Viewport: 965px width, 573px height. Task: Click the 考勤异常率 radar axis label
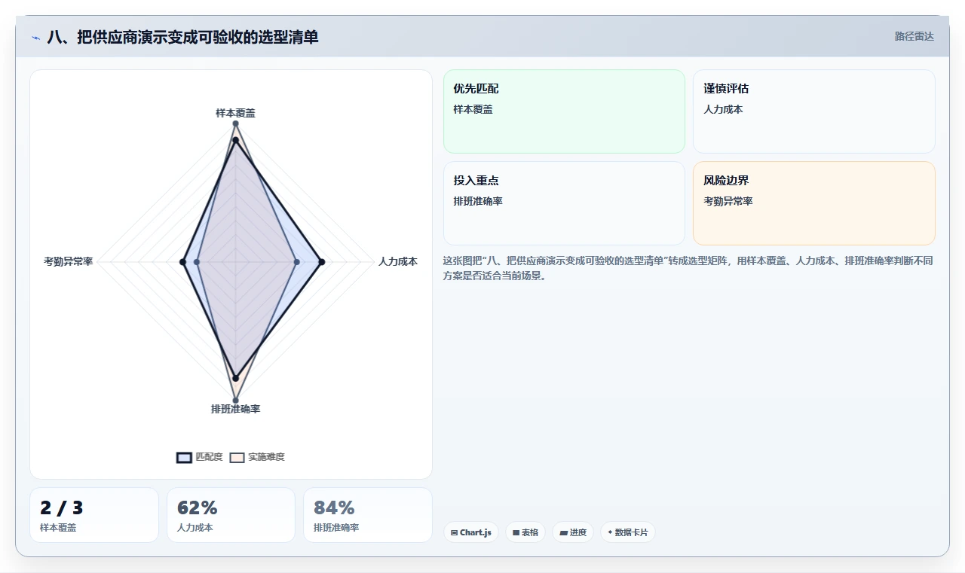pyautogui.click(x=69, y=261)
